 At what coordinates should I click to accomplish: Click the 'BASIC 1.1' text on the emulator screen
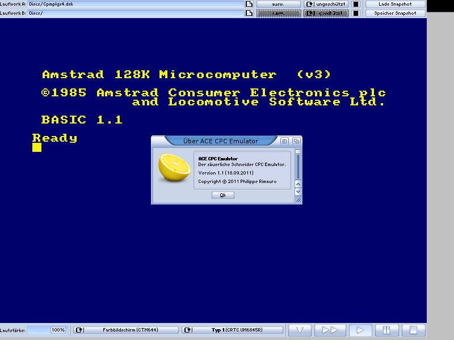point(82,120)
